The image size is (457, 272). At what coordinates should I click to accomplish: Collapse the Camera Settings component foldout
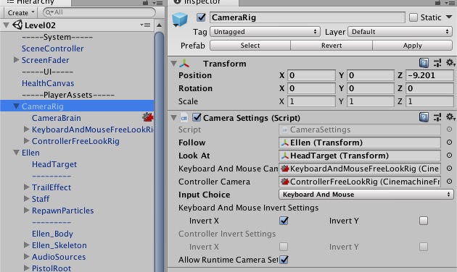click(x=174, y=118)
